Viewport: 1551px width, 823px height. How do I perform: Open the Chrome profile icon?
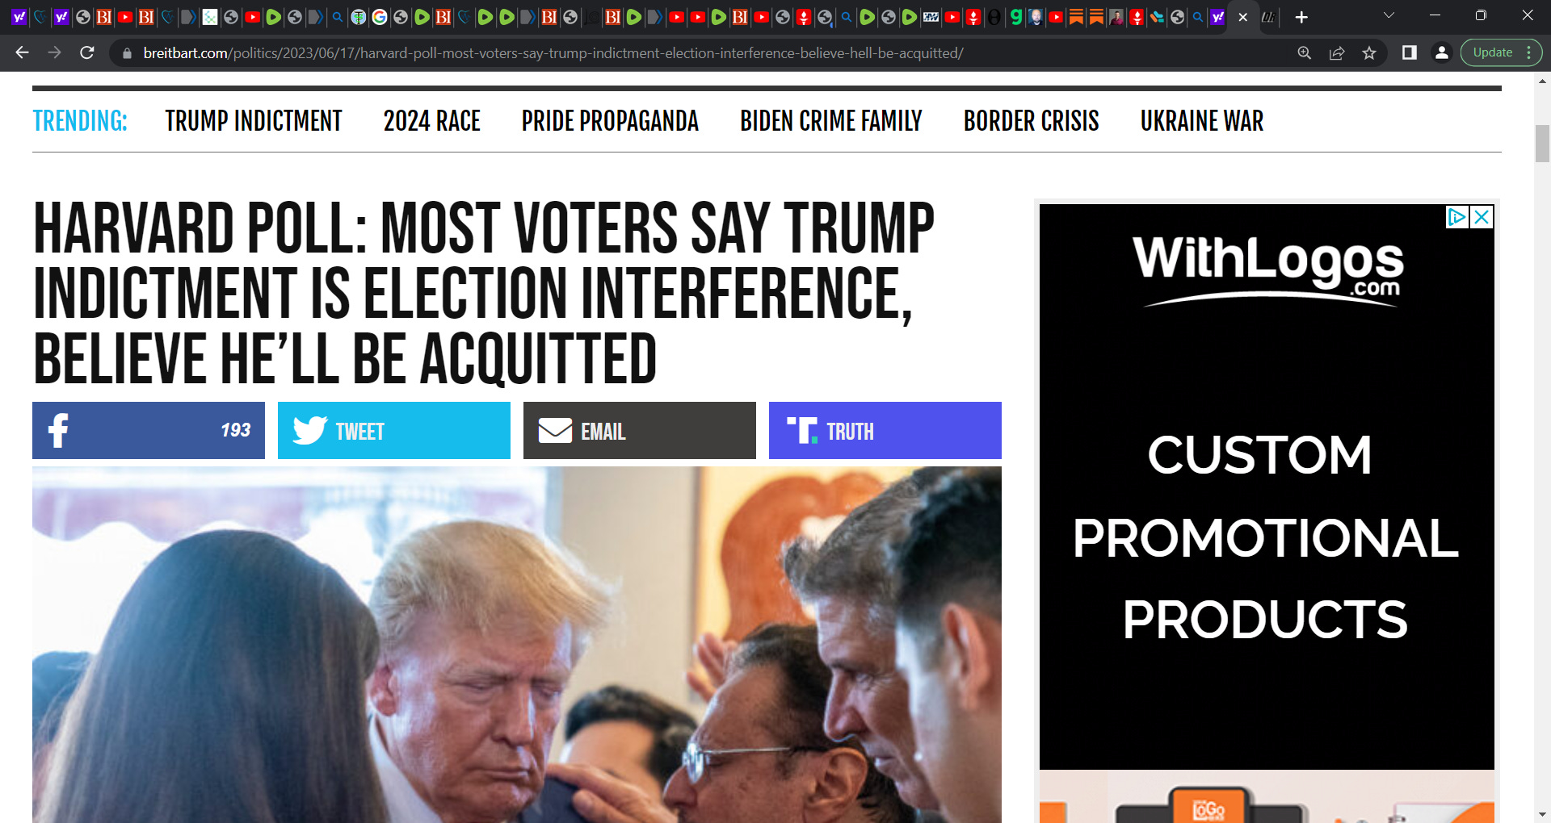click(x=1441, y=53)
